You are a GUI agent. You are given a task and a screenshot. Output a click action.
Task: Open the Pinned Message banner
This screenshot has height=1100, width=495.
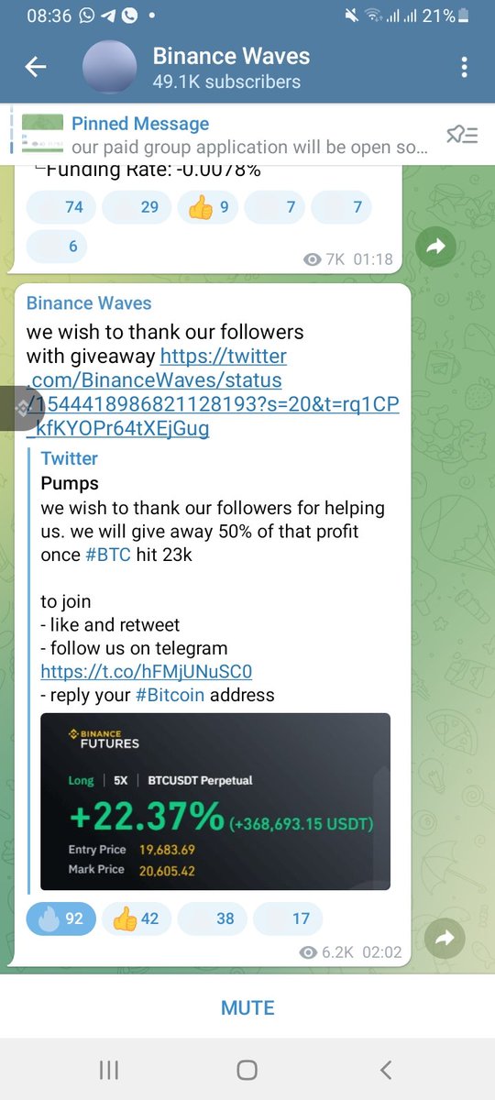click(x=225, y=135)
